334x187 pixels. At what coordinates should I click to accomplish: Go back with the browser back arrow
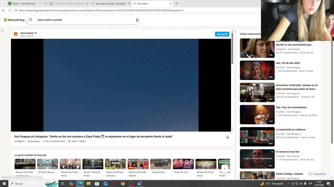(3, 10)
